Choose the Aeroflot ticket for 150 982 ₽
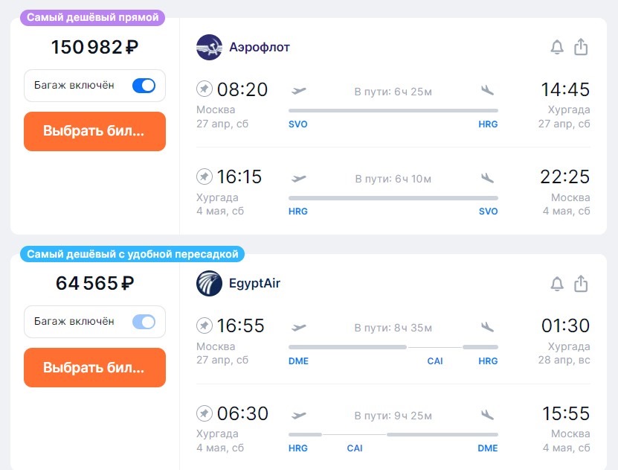 click(94, 131)
